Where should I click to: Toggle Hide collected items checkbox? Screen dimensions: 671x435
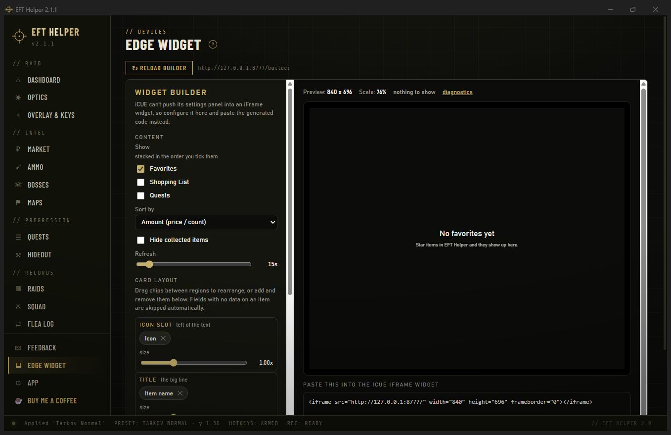(141, 240)
